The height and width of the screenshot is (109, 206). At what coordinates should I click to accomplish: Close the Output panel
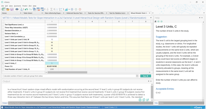tap(151, 81)
